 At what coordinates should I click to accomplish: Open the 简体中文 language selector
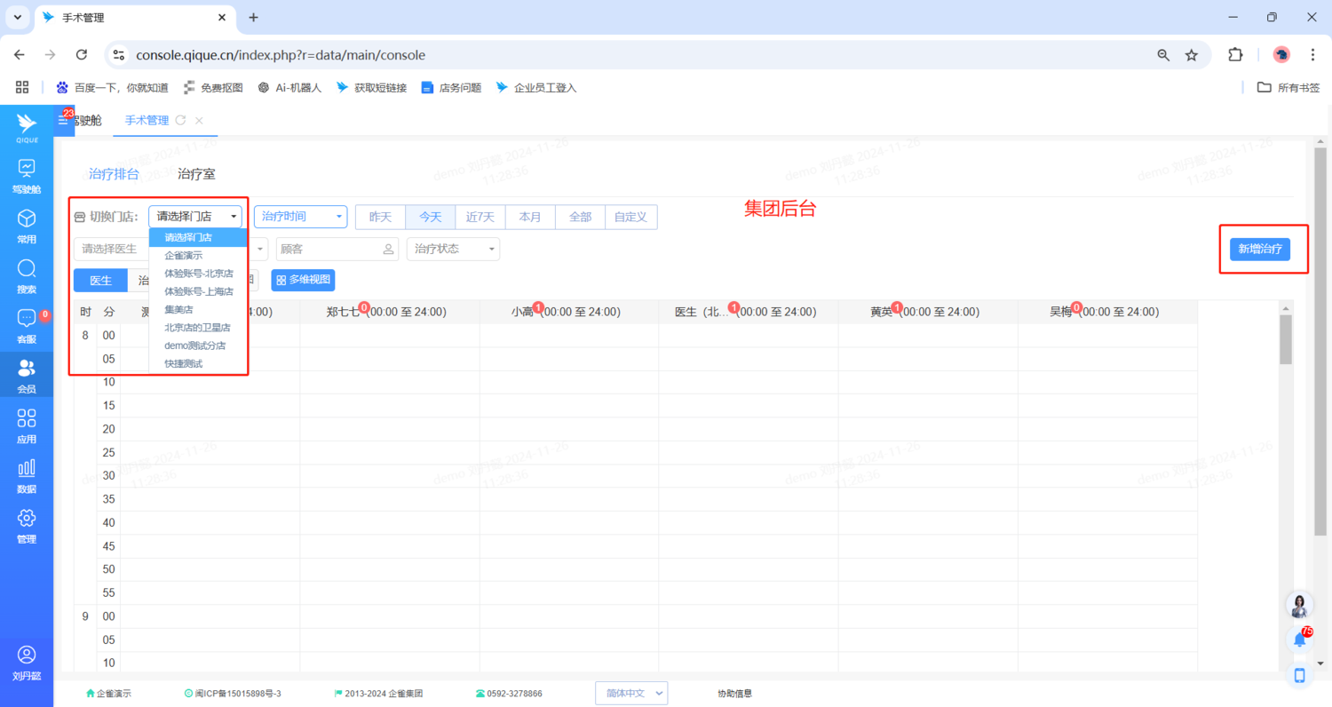pos(630,693)
